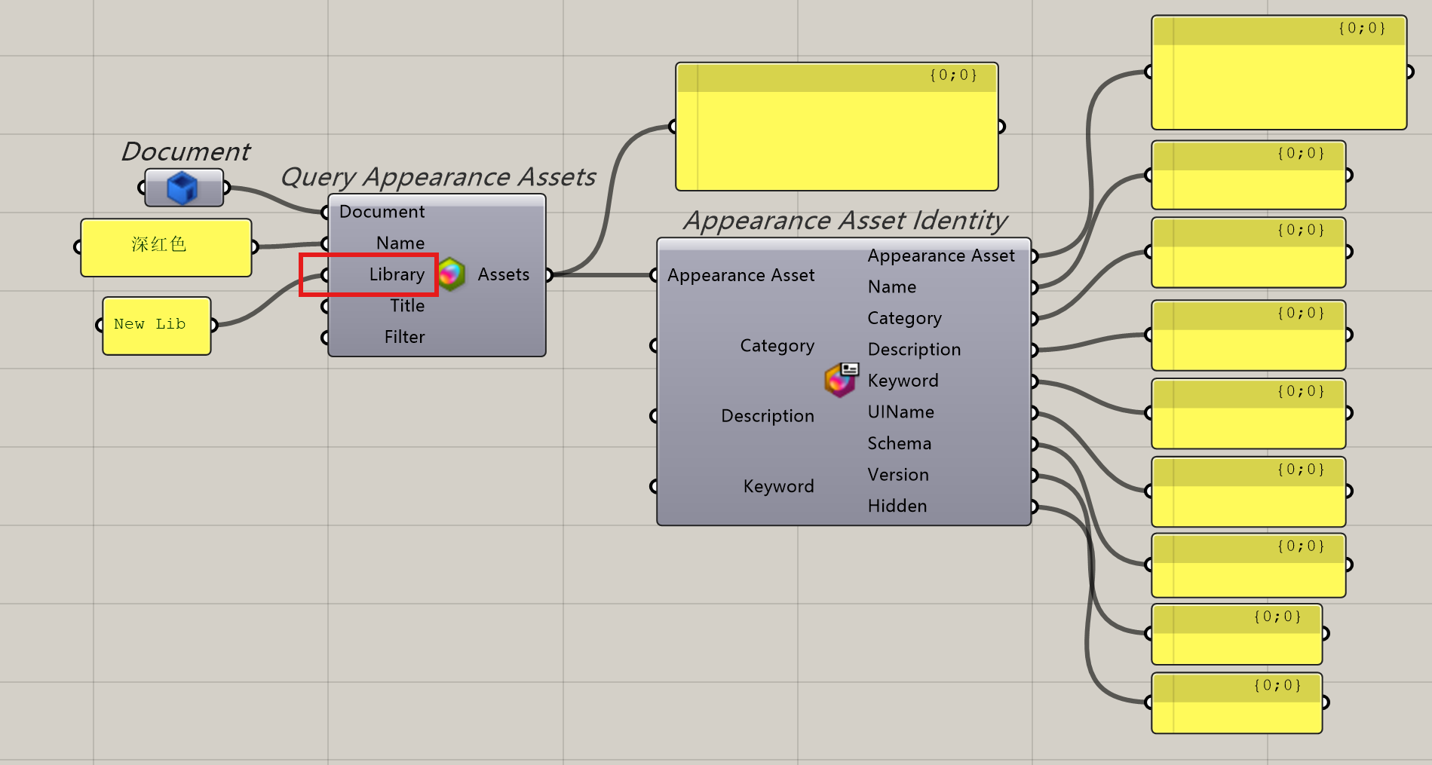Click the Document input on Query component
The image size is (1432, 765).
tap(382, 212)
